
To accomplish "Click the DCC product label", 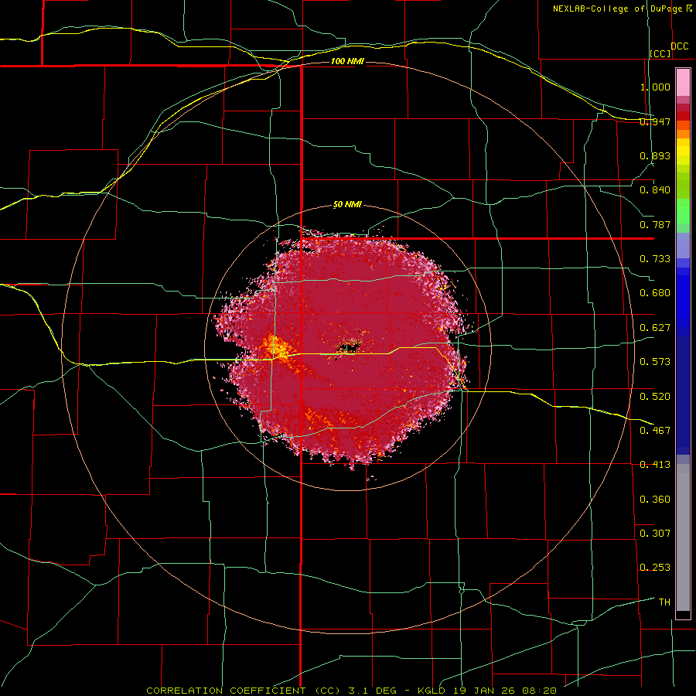I will 680,46.
